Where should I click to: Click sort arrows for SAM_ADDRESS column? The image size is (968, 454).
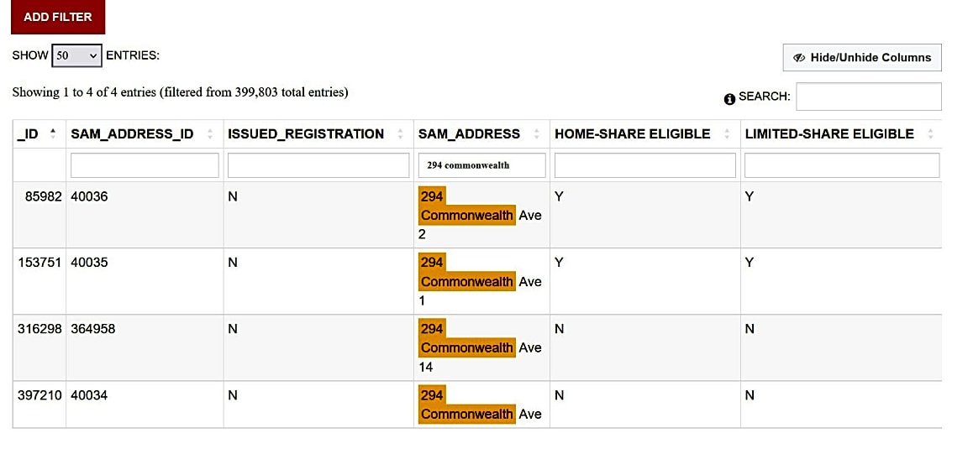click(x=537, y=134)
